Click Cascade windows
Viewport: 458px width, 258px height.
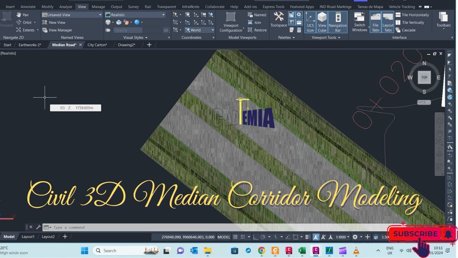(x=405, y=30)
